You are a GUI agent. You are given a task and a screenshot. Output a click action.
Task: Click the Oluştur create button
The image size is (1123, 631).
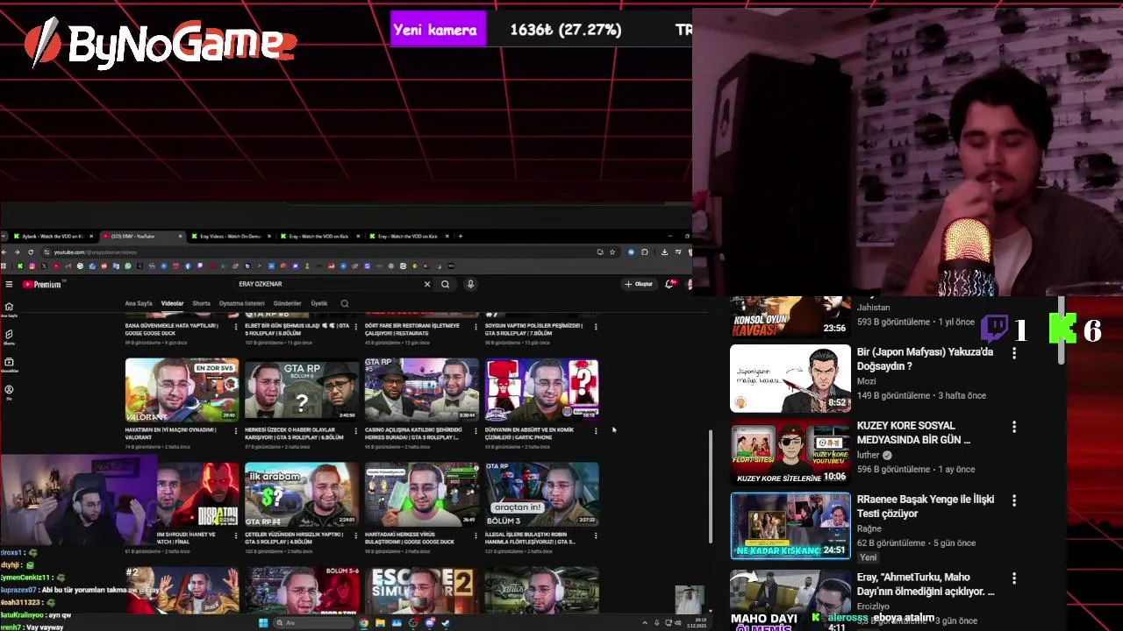639,284
